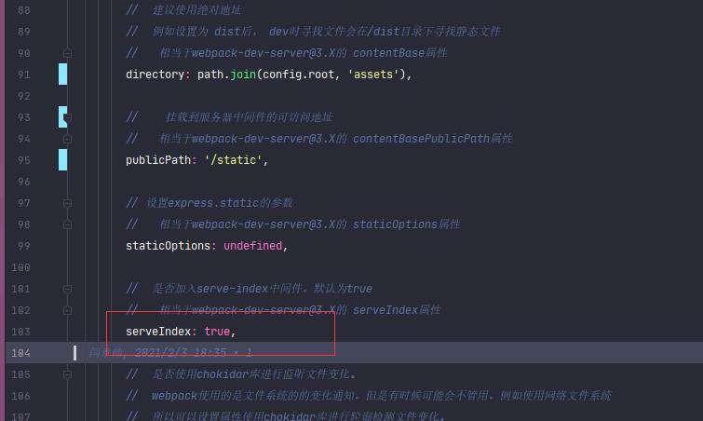The height and width of the screenshot is (421, 703).
Task: Click 'config.root' argument text
Action: coord(299,74)
